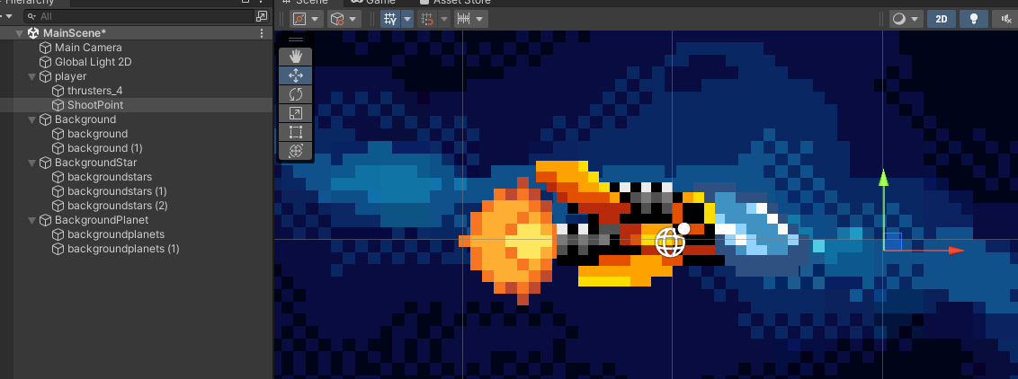Image resolution: width=1018 pixels, height=379 pixels.
Task: Click the cube icon beside player
Action: (x=45, y=76)
